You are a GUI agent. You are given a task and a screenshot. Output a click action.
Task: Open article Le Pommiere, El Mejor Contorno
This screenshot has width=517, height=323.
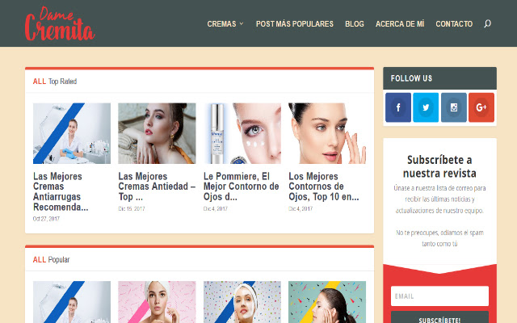click(241, 187)
